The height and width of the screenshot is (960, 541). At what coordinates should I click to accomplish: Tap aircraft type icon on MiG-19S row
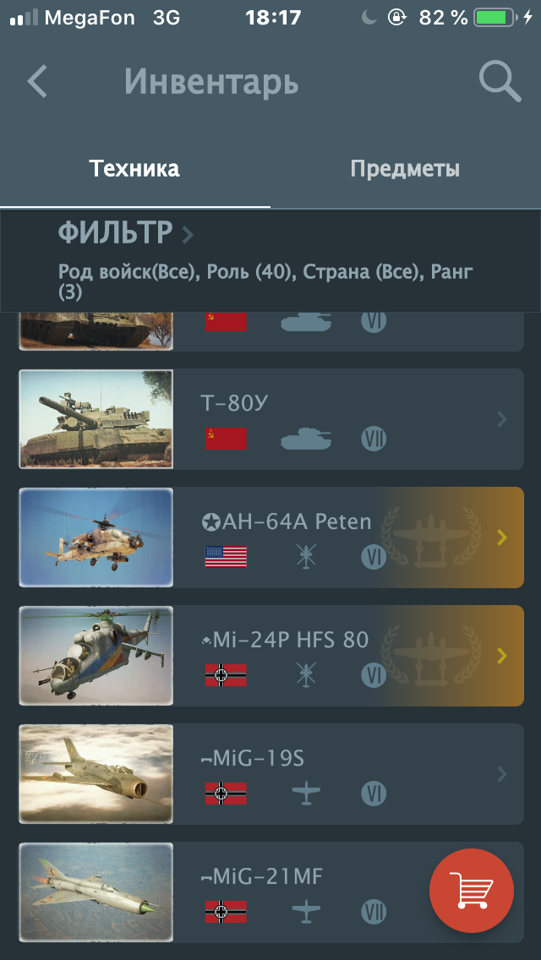point(306,794)
